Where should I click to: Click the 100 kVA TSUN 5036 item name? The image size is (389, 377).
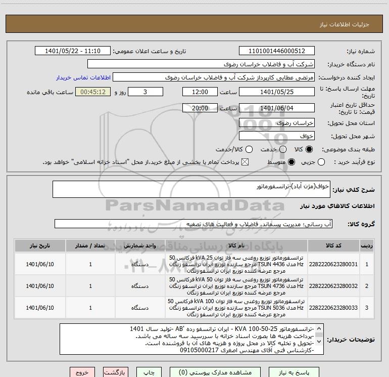[236, 308]
